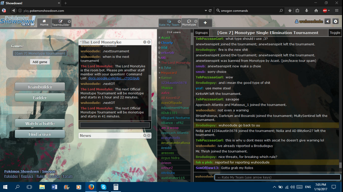Reload the page with the refresh icon
Image resolution: width=343 pixels, height=192 pixels.
click(210, 11)
